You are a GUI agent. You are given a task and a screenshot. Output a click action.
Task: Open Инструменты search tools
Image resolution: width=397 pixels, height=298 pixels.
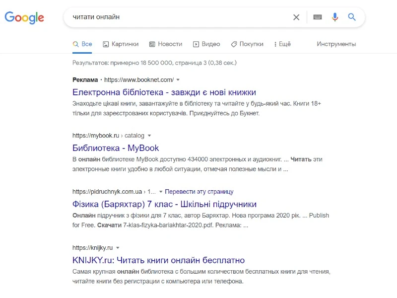336,44
